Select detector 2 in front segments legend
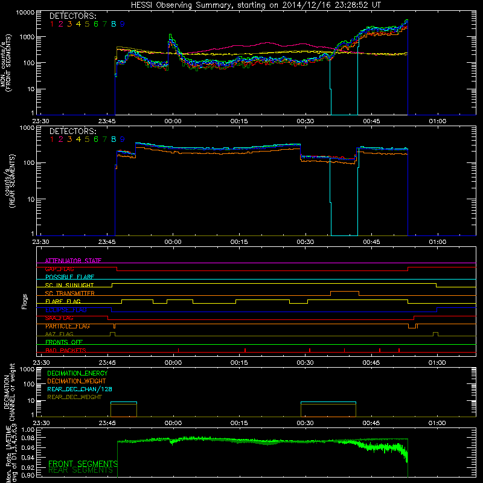 click(x=61, y=24)
